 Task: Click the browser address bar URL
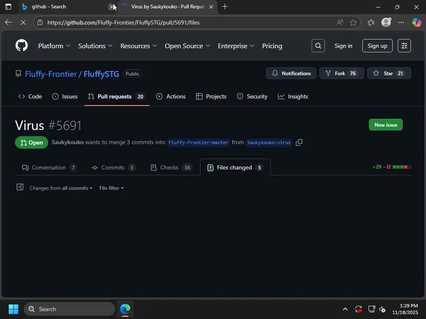click(123, 22)
